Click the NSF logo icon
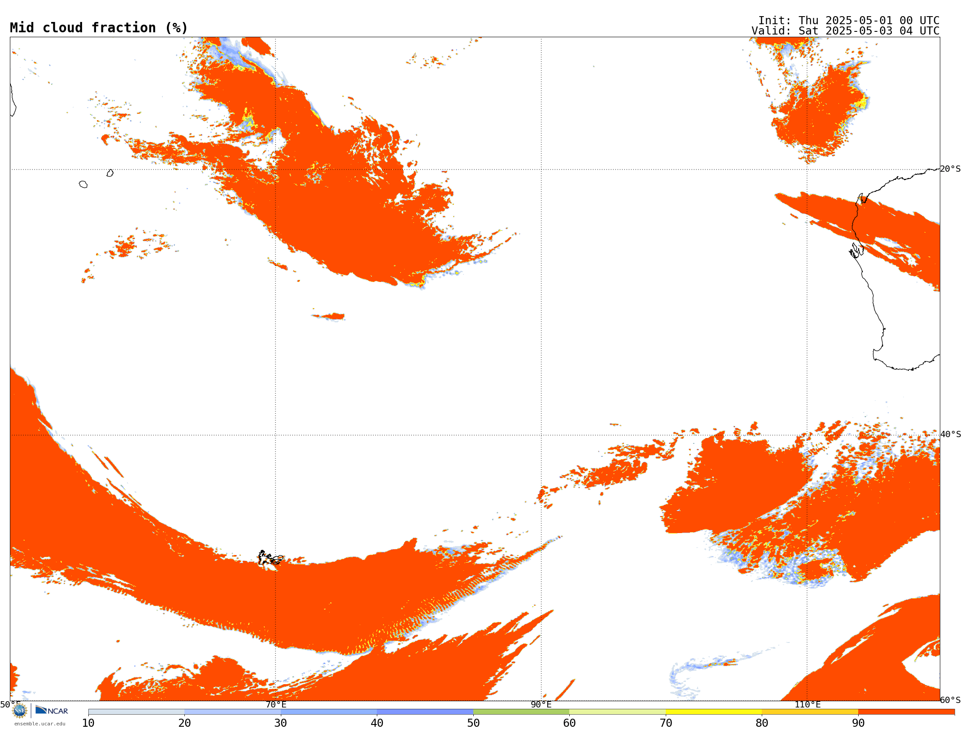 [x=20, y=710]
